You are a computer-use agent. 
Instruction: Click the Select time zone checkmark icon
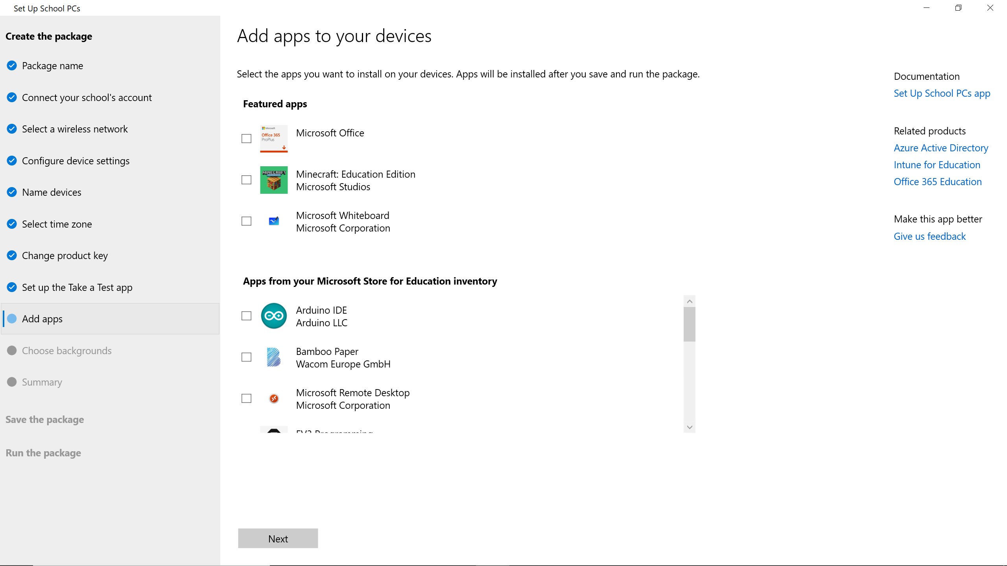[12, 224]
